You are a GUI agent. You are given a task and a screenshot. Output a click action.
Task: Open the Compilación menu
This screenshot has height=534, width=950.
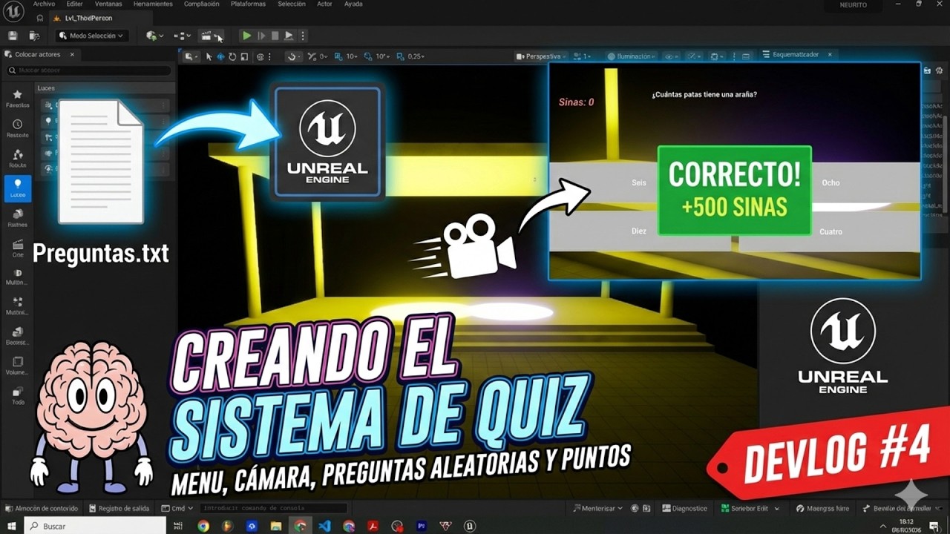tap(202, 4)
